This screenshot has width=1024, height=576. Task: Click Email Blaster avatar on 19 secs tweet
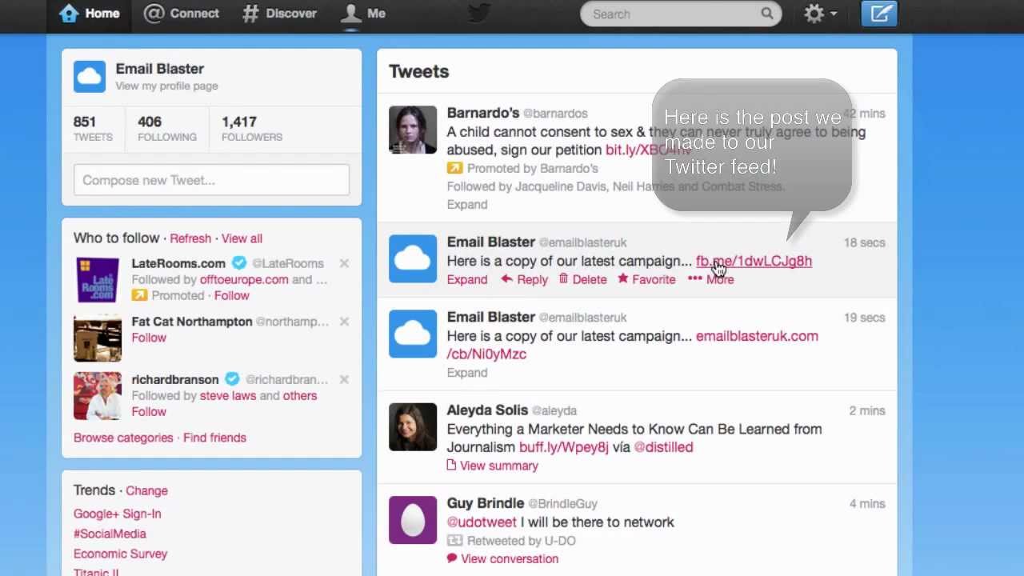click(x=413, y=334)
